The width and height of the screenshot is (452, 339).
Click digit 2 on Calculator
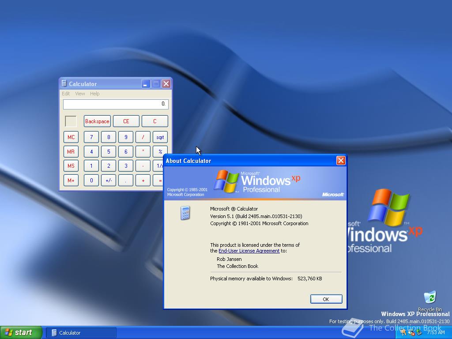tap(109, 166)
